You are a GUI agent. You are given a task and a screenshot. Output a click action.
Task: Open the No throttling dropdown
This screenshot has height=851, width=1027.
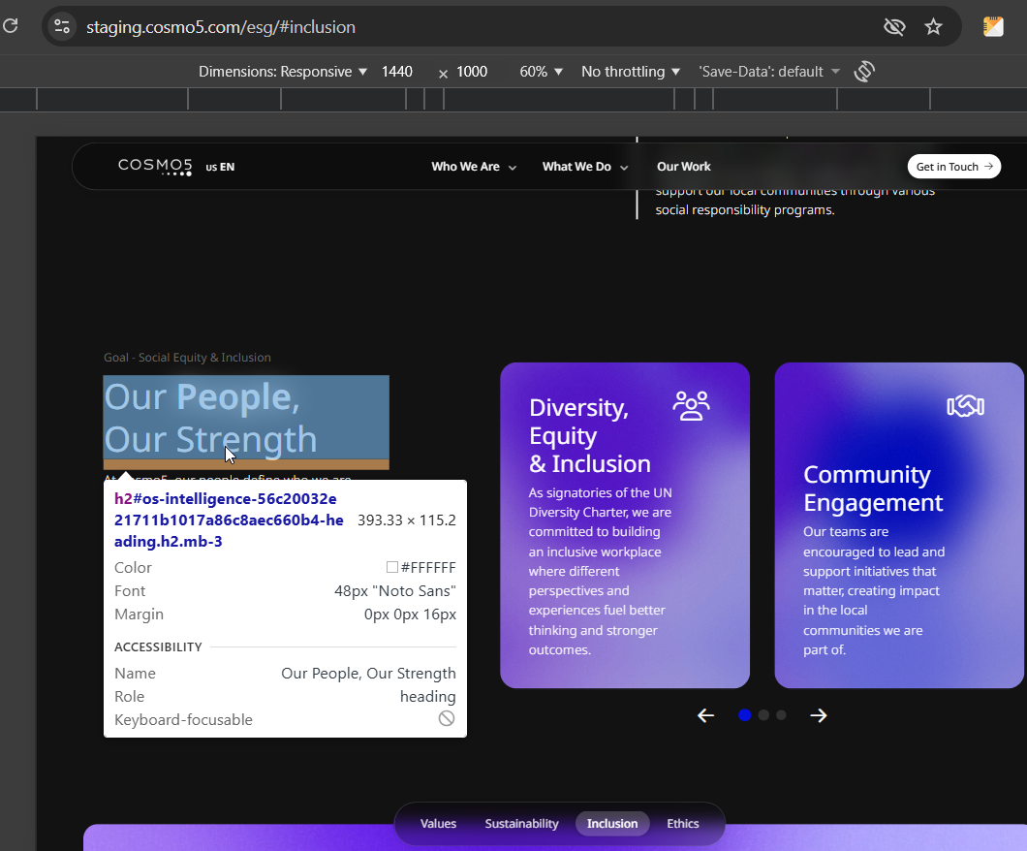pos(631,72)
